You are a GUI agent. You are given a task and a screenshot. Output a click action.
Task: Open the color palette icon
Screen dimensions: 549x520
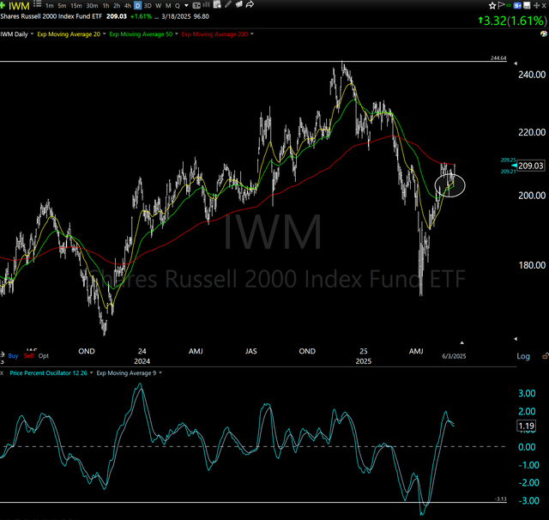tap(544, 34)
